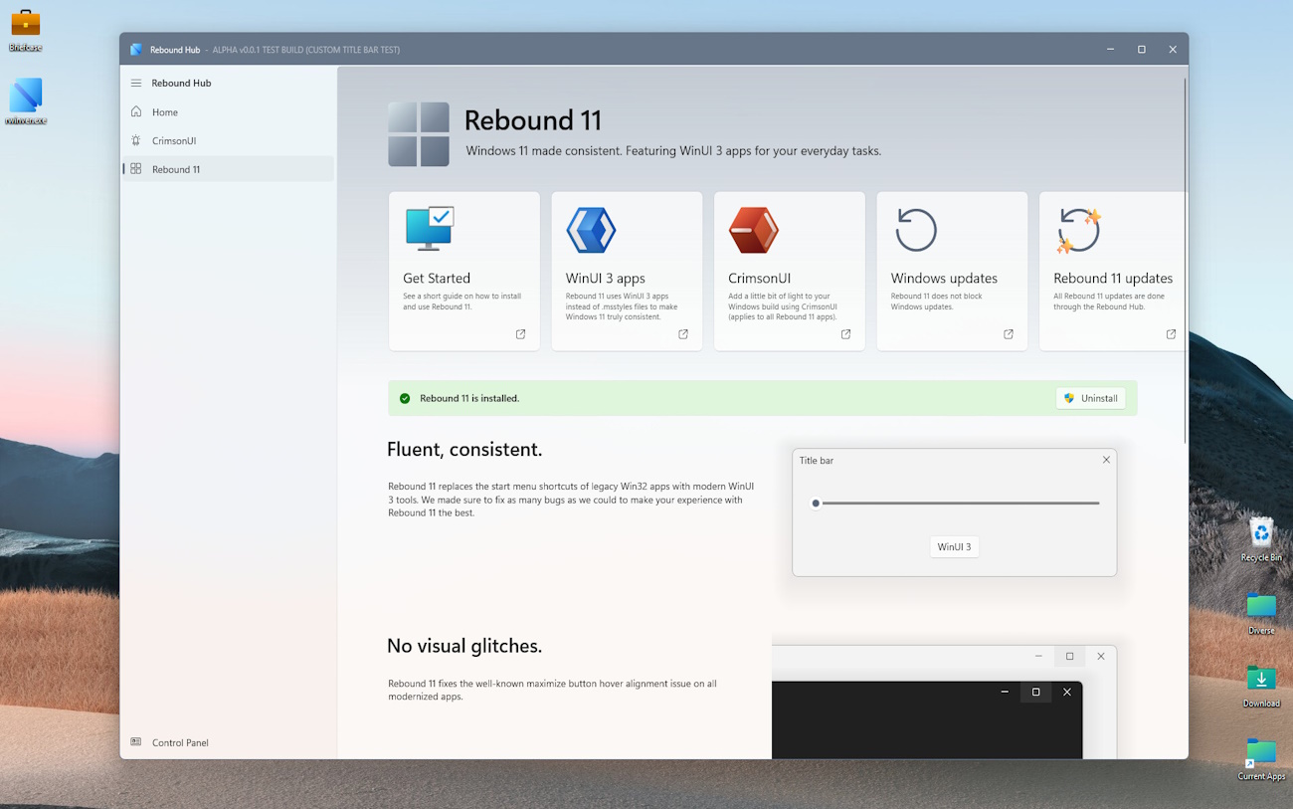
Task: Click the Windows updates card title
Action: 944,279
